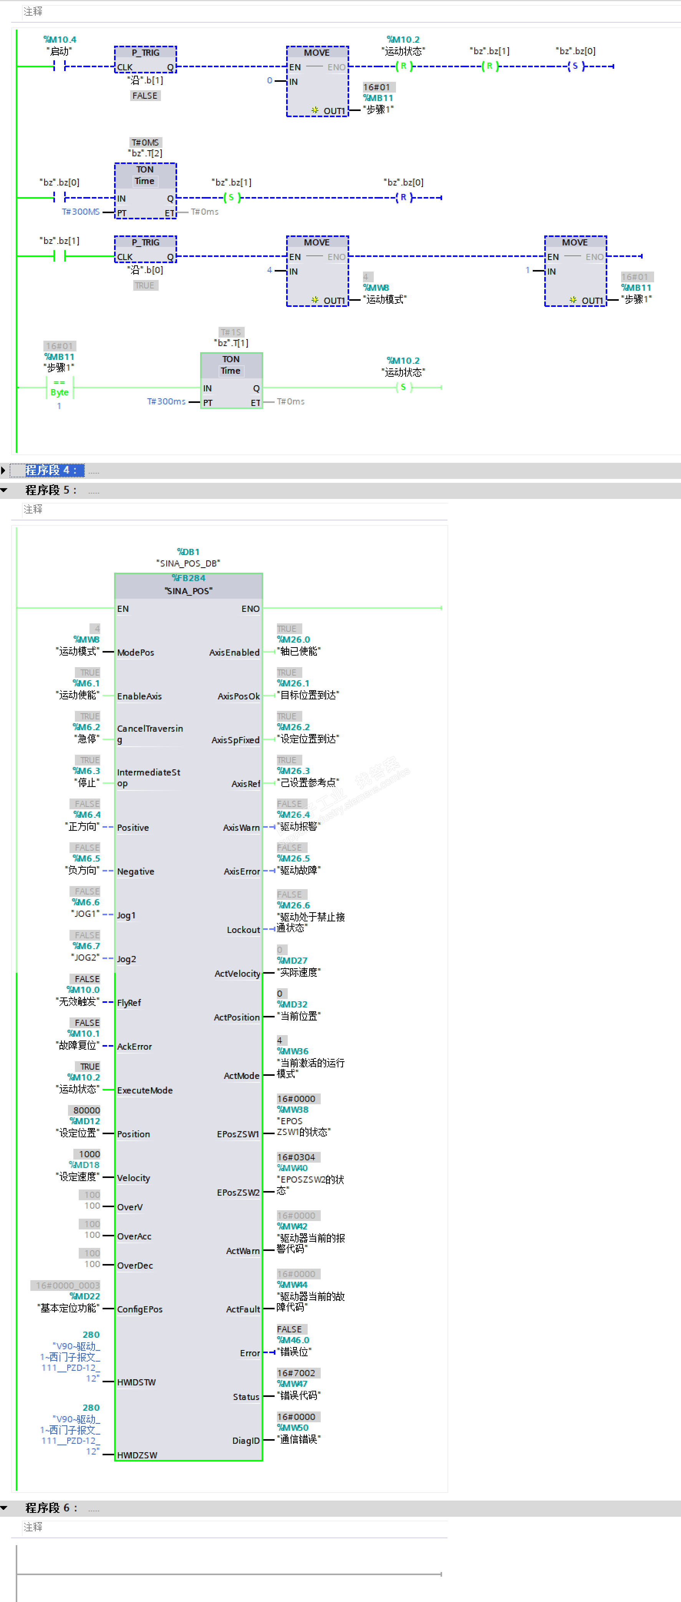This screenshot has width=681, height=1602.
Task: Collapse the 程序段 6 network
Action: coord(4,1508)
